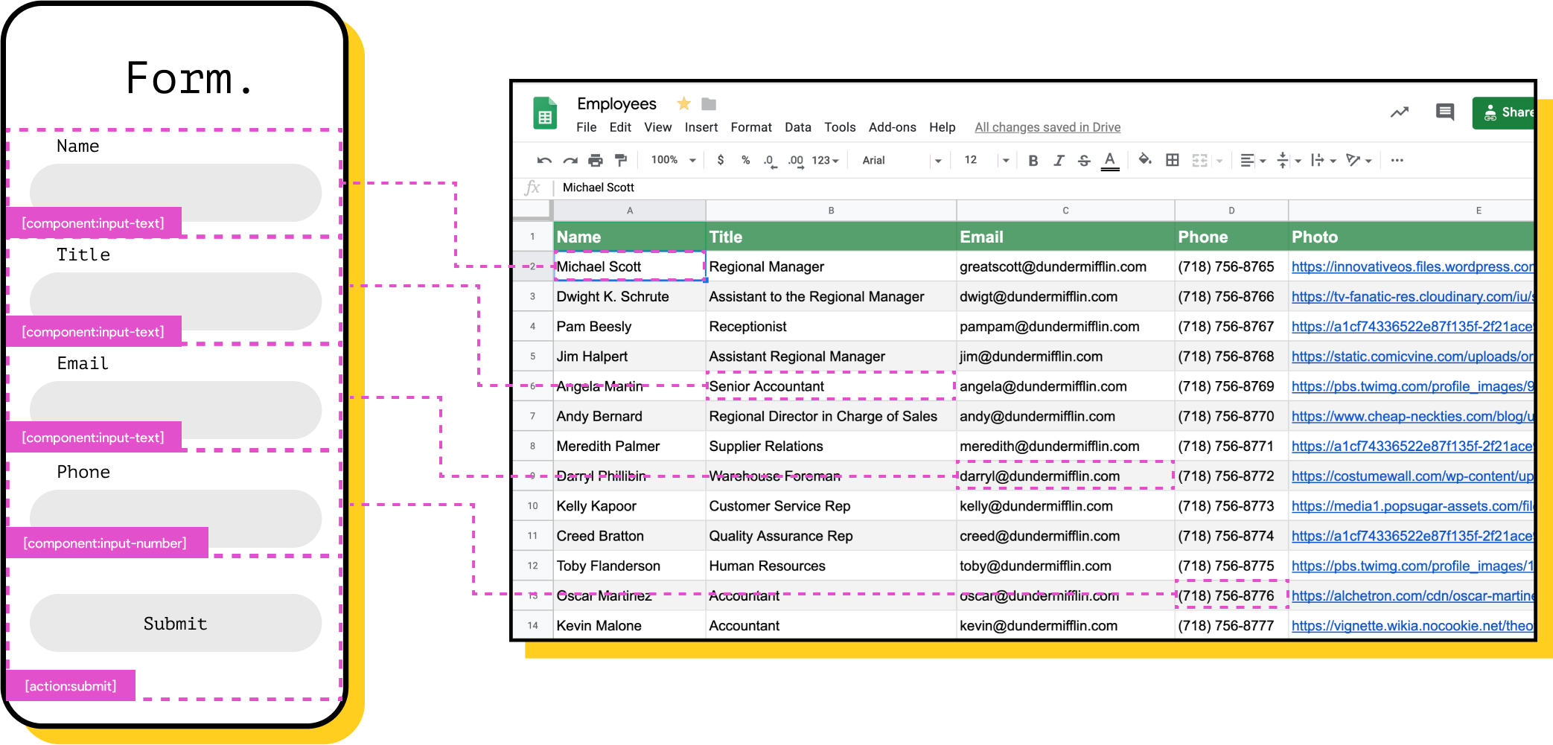The height and width of the screenshot is (745, 1553).
Task: Select the cell '(718) 756-8770'
Action: [x=1231, y=416]
